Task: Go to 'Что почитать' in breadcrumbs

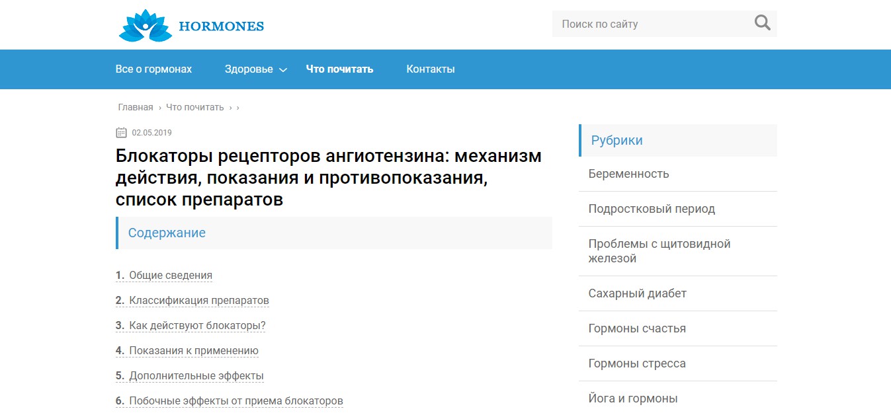Action: pyautogui.click(x=195, y=107)
